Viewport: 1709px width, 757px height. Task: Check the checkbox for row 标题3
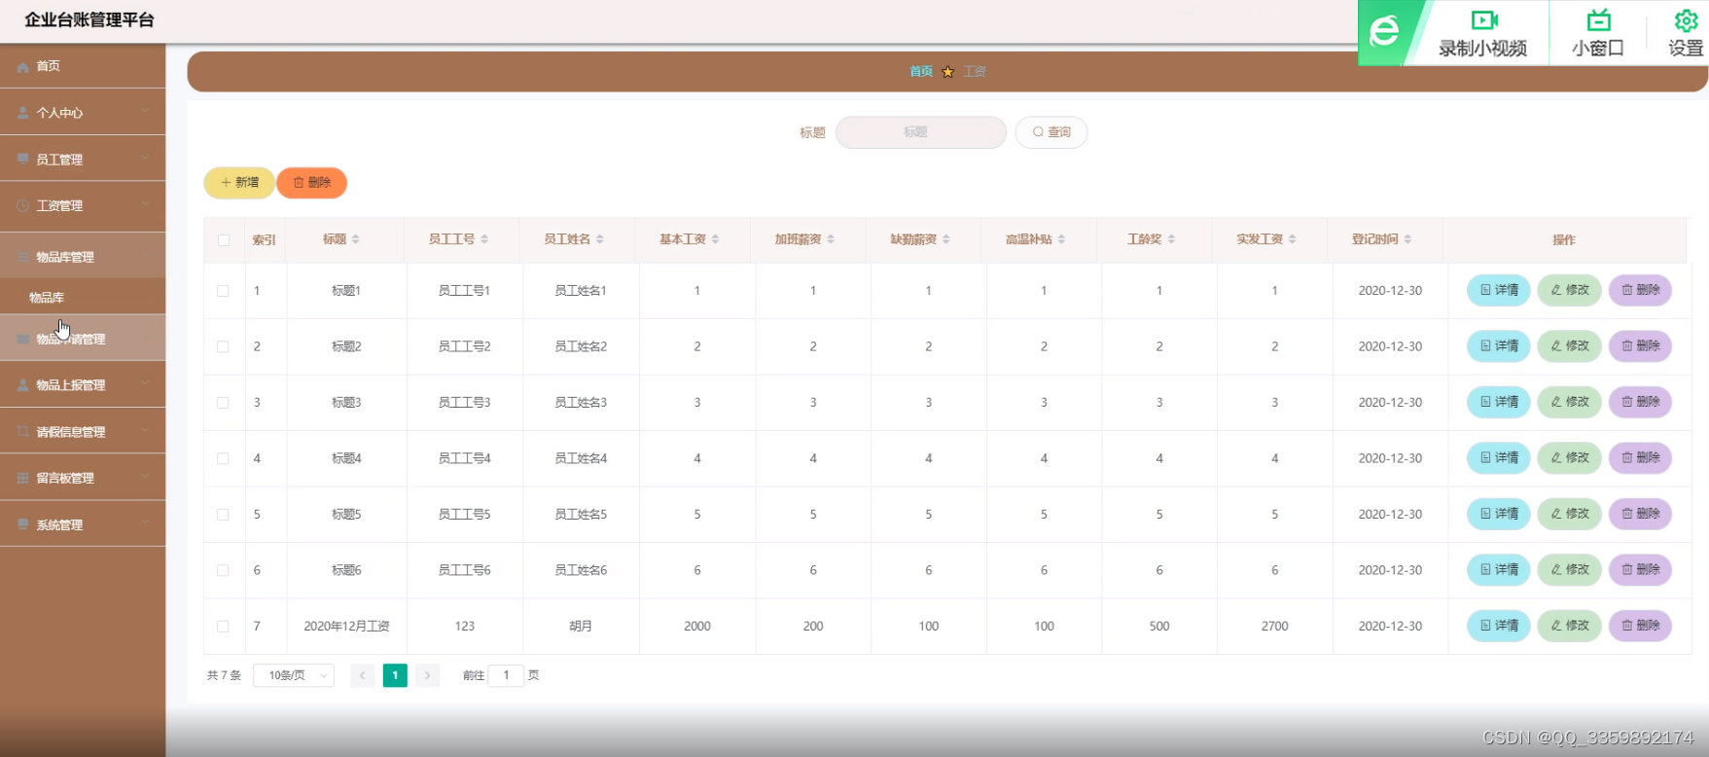click(224, 403)
